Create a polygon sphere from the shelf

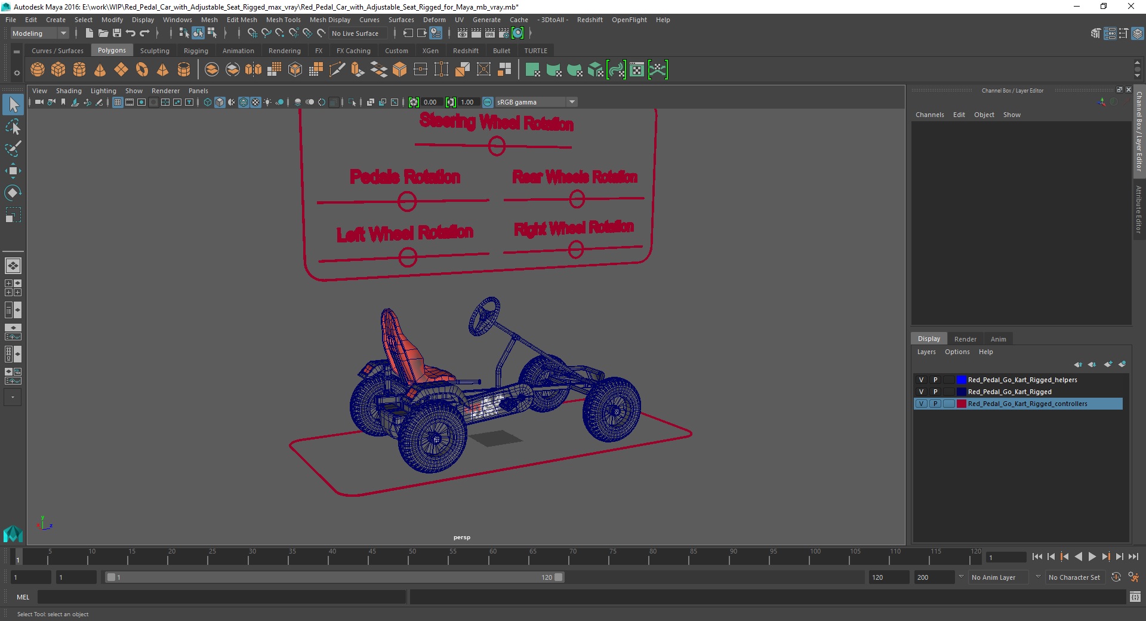38,70
